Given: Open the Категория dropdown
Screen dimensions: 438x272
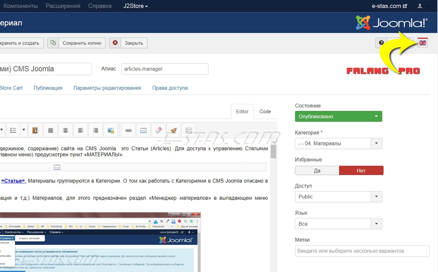Looking at the screenshot, I should coord(338,143).
